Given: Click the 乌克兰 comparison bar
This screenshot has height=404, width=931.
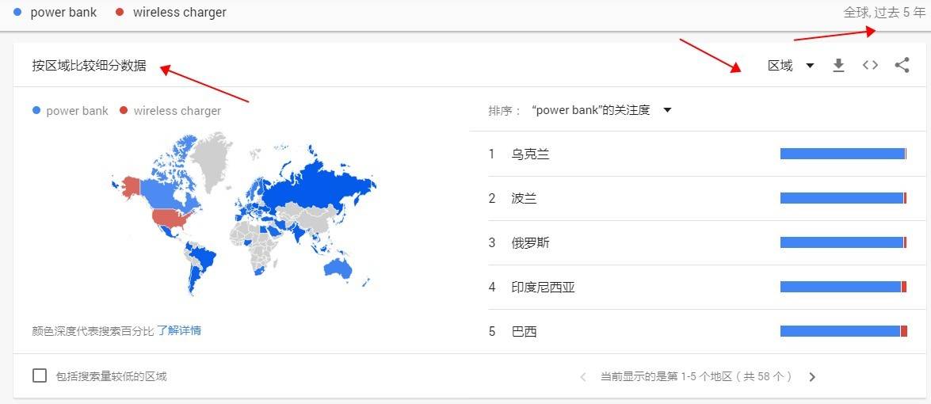Looking at the screenshot, I should pyautogui.click(x=843, y=154).
